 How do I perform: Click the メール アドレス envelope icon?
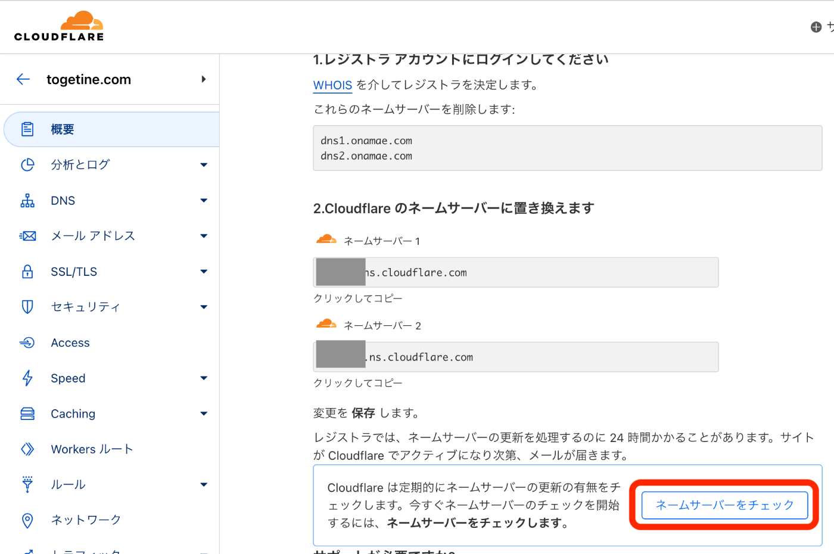pos(27,236)
